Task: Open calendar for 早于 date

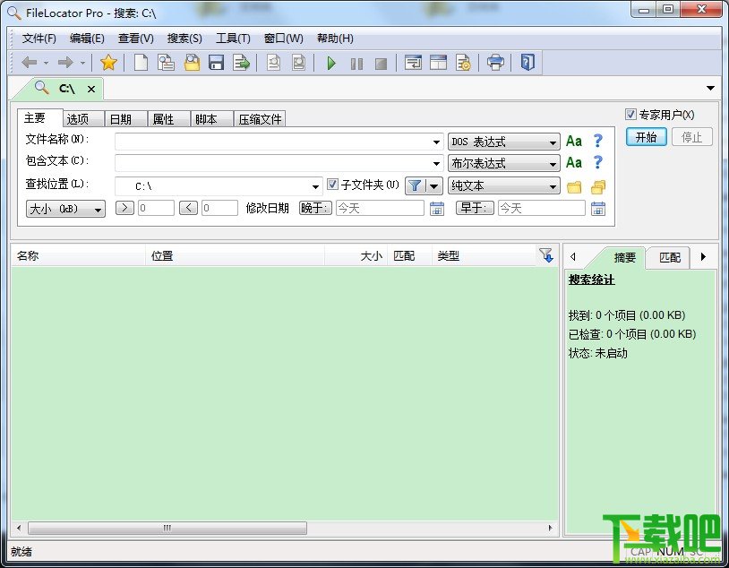Action: [x=598, y=209]
